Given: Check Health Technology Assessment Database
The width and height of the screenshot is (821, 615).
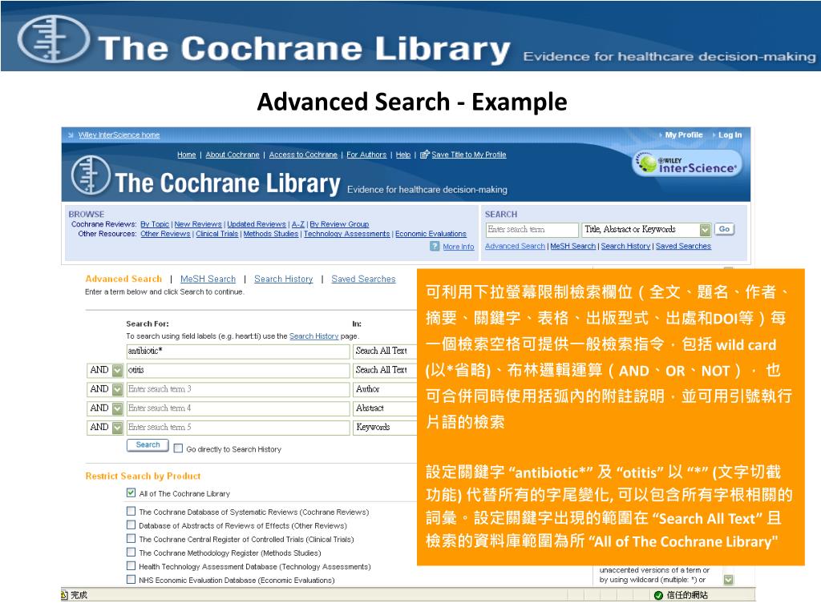Looking at the screenshot, I should 131,565.
